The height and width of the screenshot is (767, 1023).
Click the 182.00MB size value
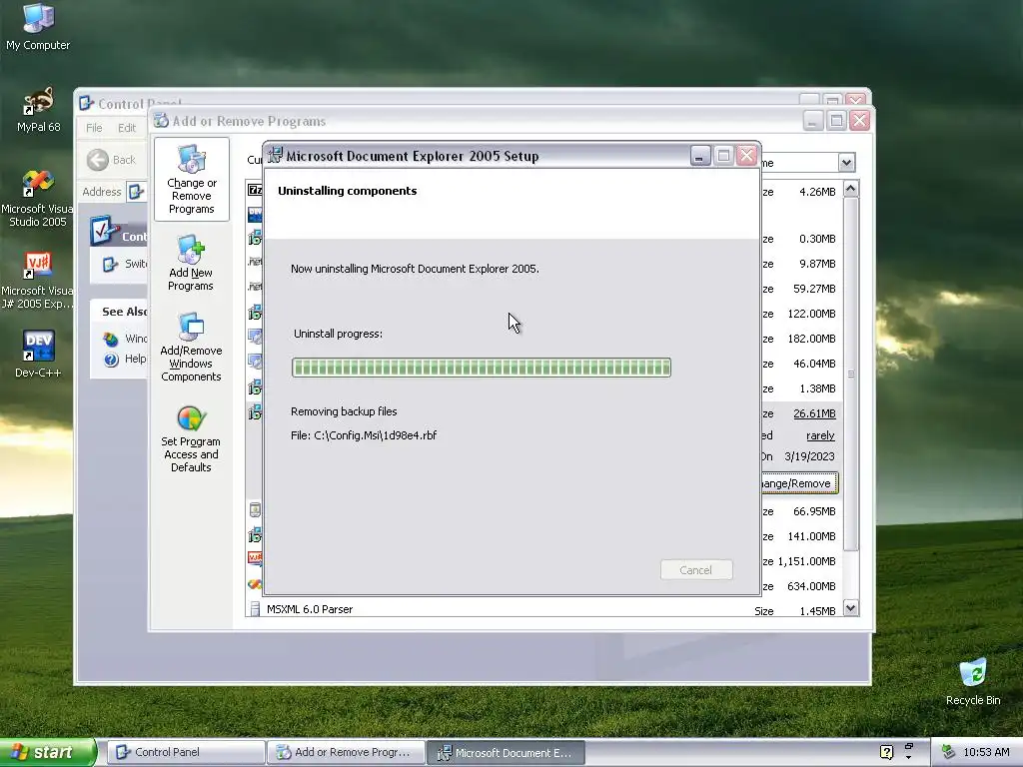(x=811, y=339)
